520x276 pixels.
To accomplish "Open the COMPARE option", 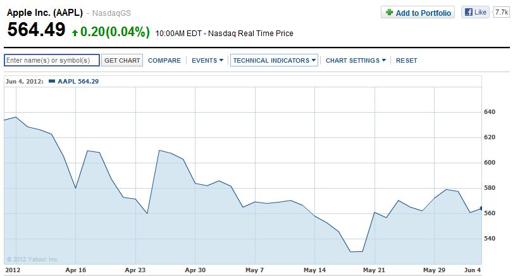I will (x=164, y=60).
